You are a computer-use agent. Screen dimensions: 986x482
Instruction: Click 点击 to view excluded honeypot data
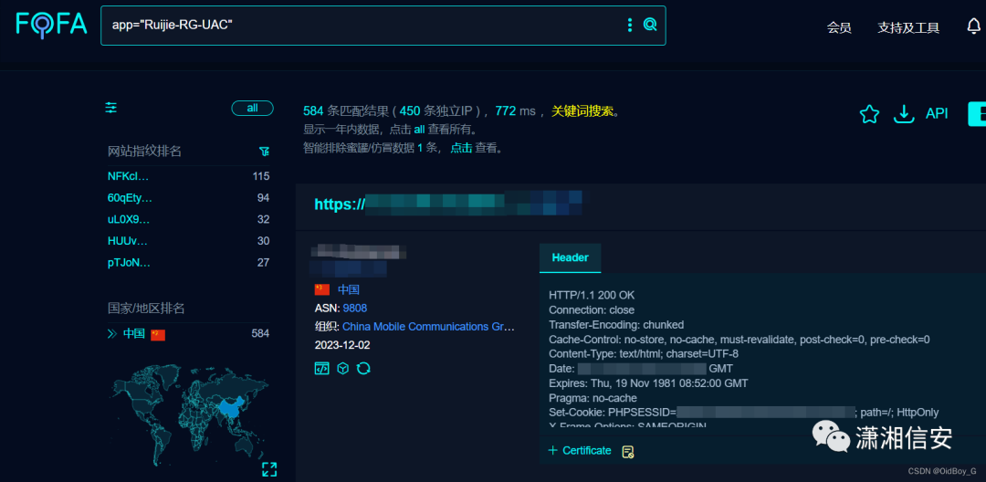click(x=461, y=148)
